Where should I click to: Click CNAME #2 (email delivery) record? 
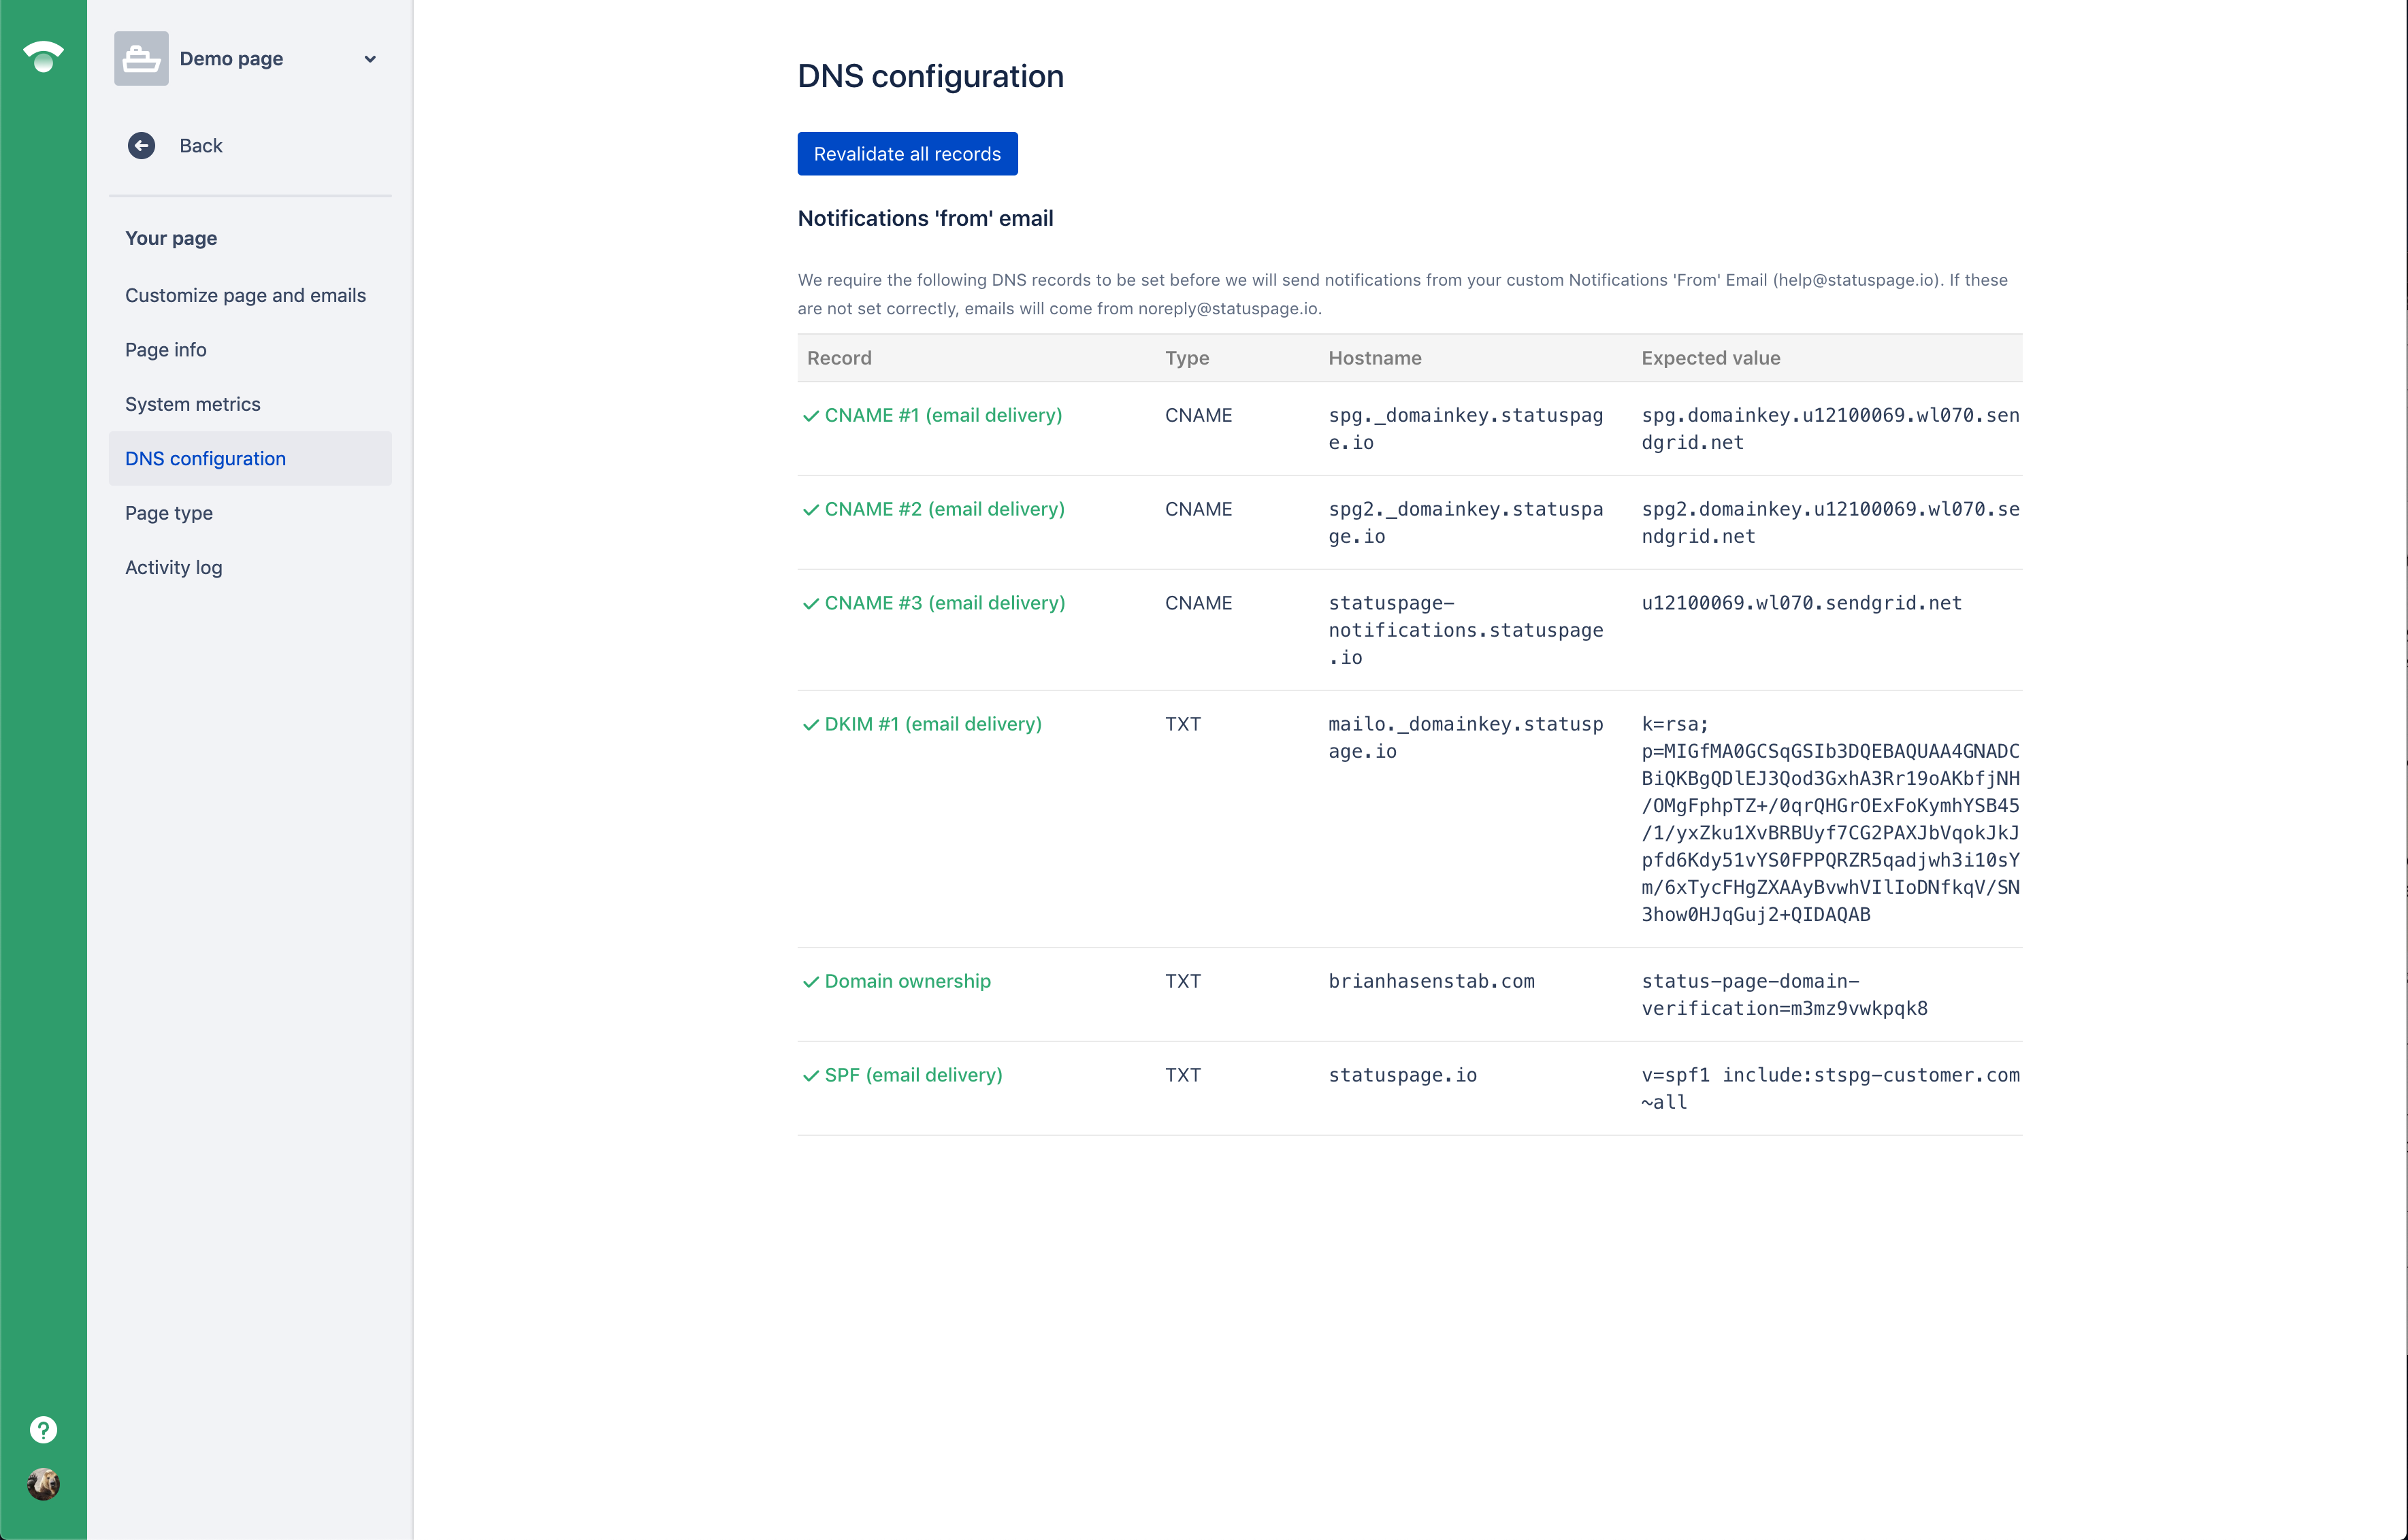click(943, 509)
